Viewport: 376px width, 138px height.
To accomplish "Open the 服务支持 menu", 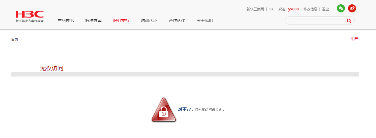I will 121,20.
